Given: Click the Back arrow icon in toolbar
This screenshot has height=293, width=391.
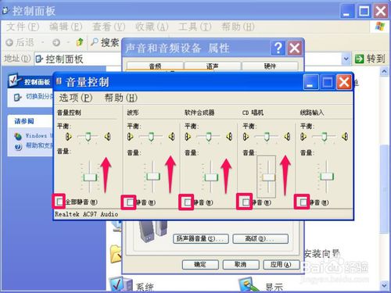Looking at the screenshot, I should point(9,42).
